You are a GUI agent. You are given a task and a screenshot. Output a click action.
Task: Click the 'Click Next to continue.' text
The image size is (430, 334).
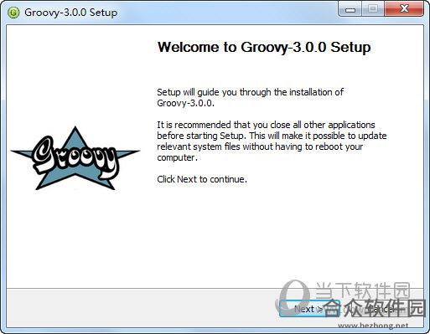[x=202, y=179]
